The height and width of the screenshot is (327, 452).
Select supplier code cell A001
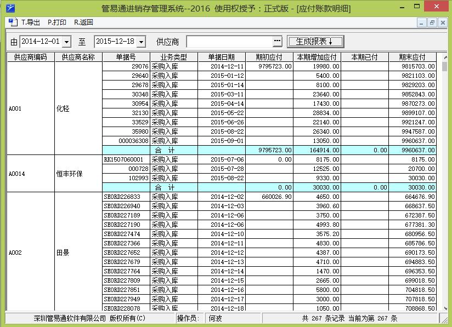click(x=31, y=108)
